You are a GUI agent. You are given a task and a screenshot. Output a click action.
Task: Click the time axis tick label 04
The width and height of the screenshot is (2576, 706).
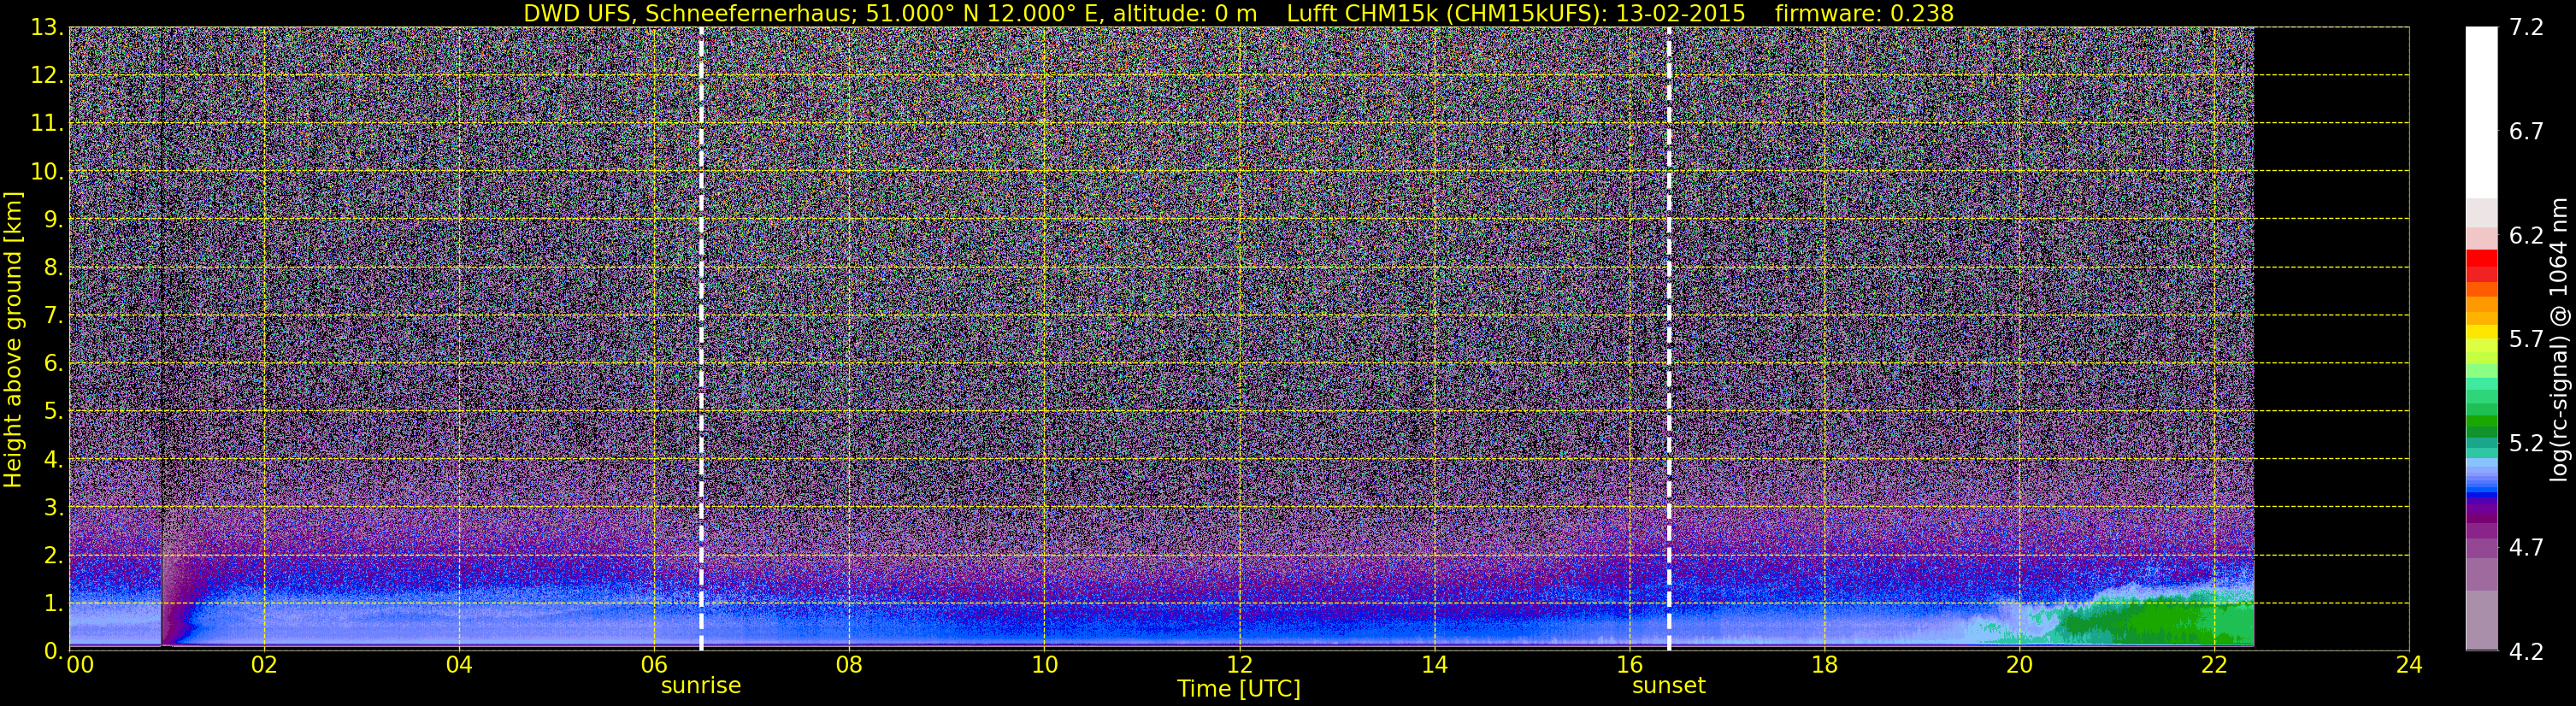click(459, 666)
